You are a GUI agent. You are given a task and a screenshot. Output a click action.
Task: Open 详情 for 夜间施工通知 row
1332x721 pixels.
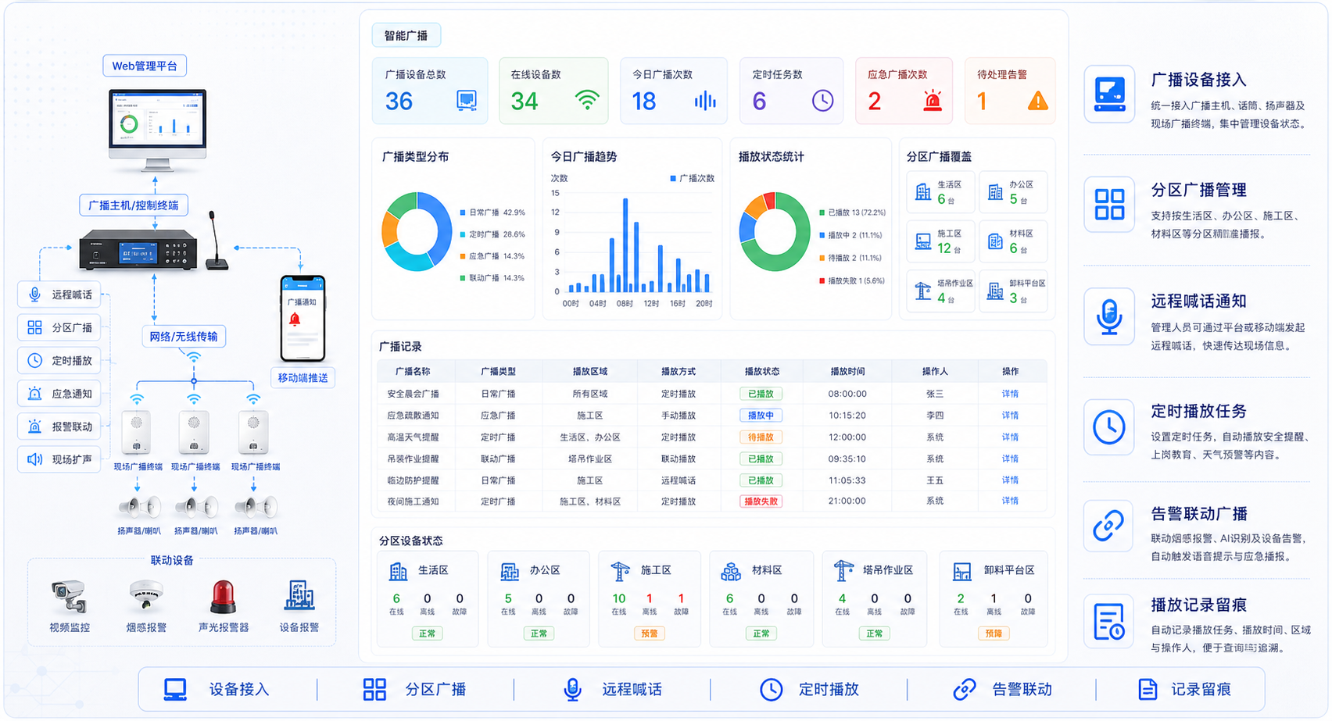[x=1010, y=501]
